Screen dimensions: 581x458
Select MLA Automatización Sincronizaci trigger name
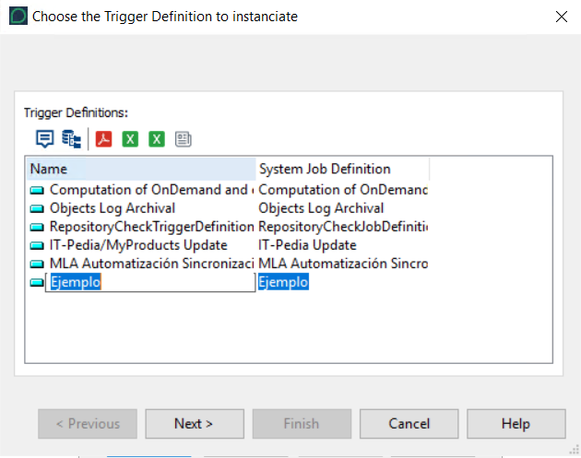(152, 264)
